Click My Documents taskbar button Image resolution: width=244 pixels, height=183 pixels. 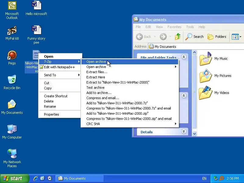80,178
